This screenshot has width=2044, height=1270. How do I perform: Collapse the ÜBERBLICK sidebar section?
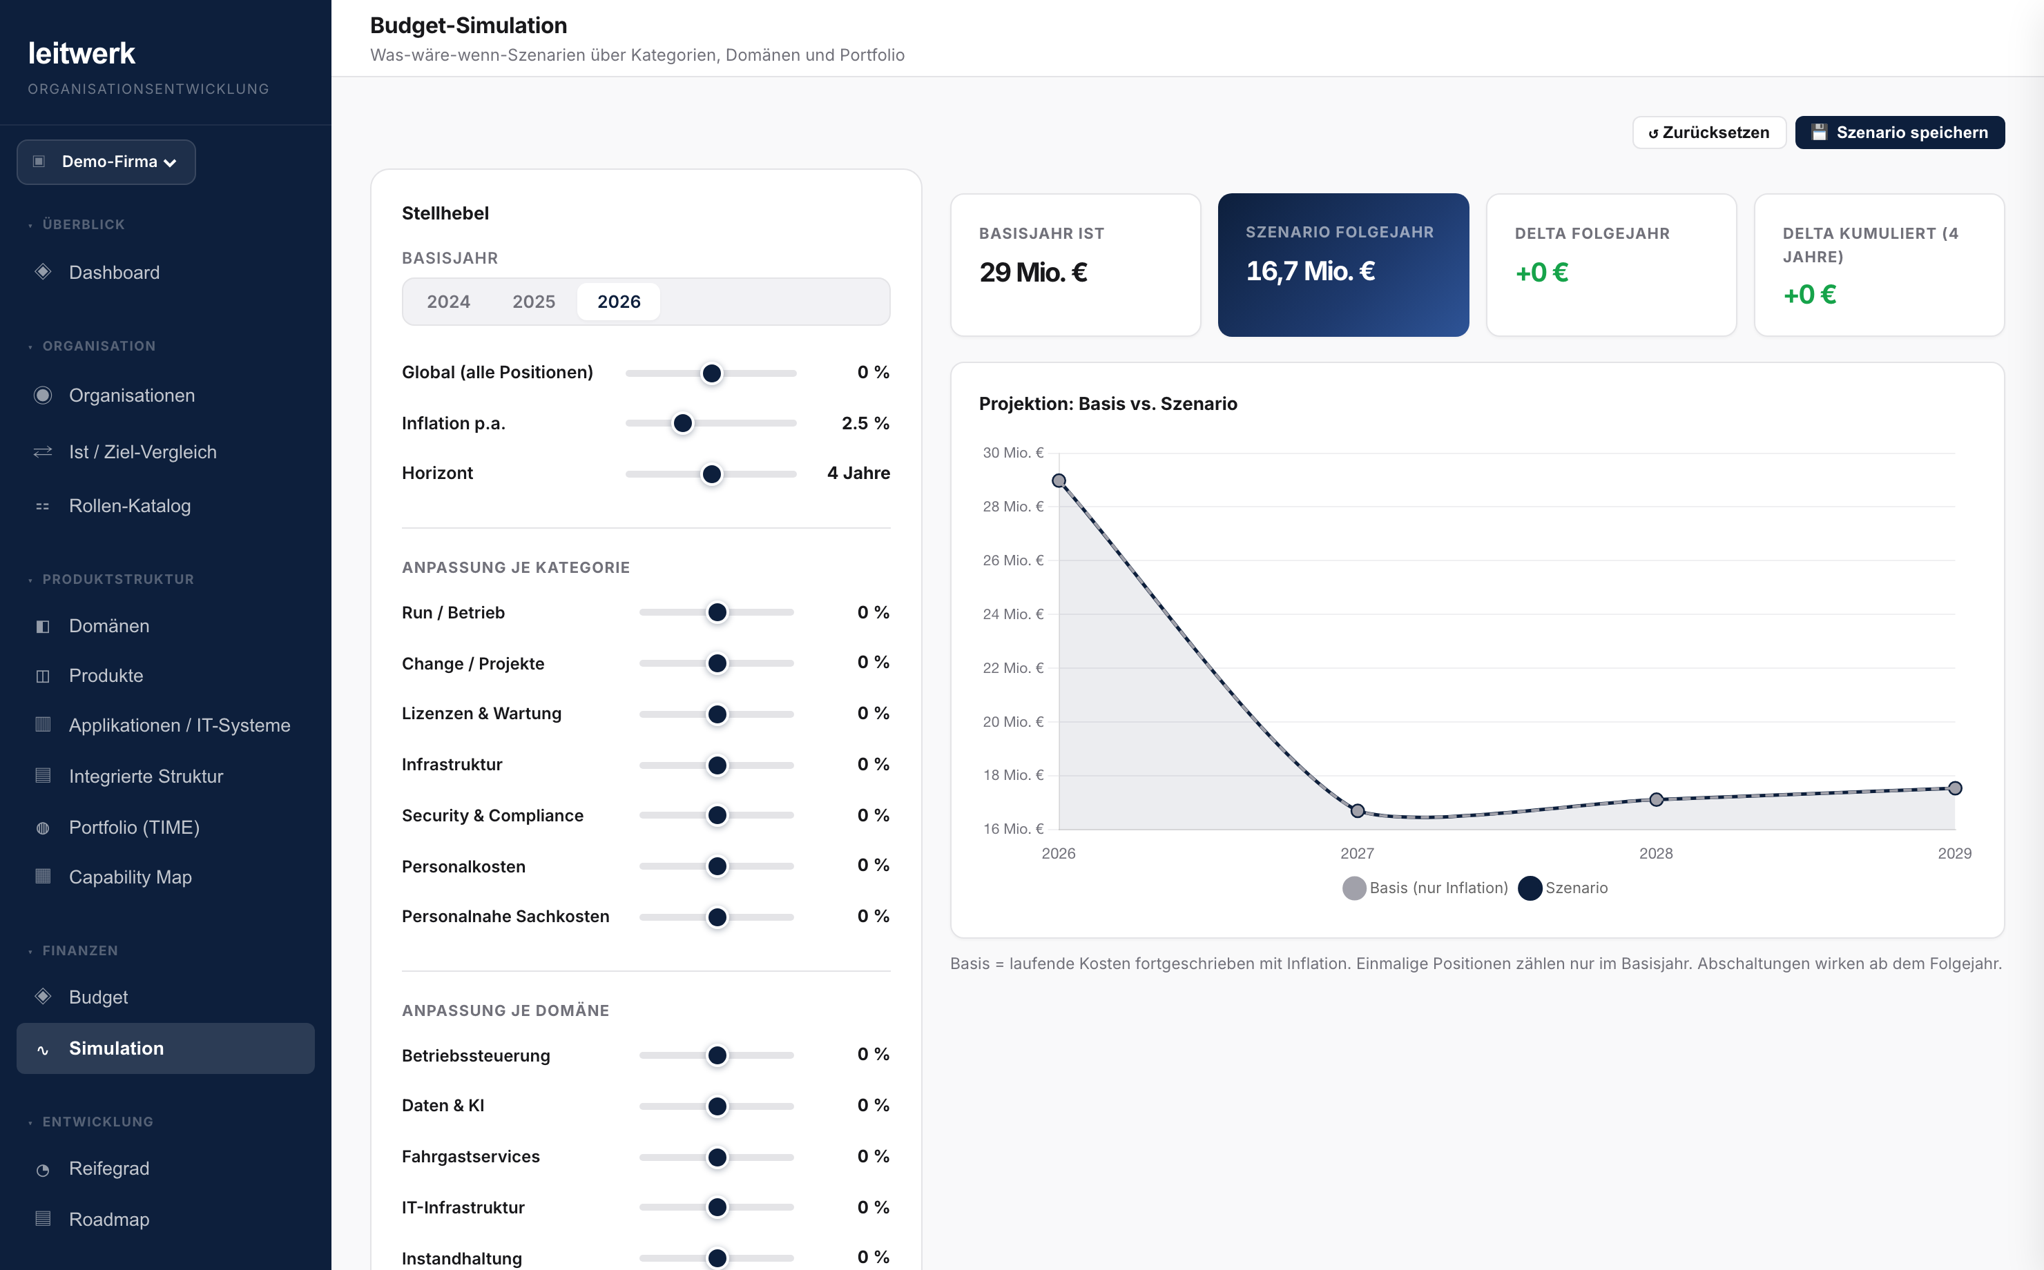(83, 224)
